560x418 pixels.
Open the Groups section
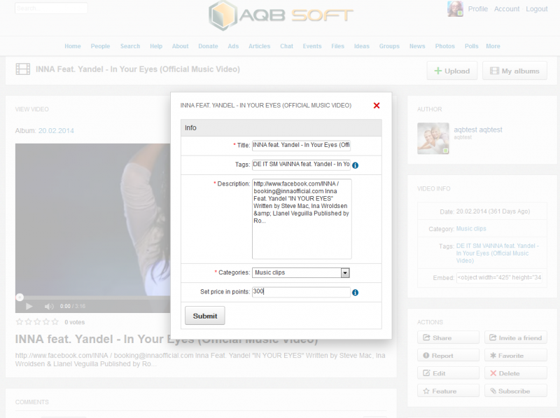(x=389, y=46)
